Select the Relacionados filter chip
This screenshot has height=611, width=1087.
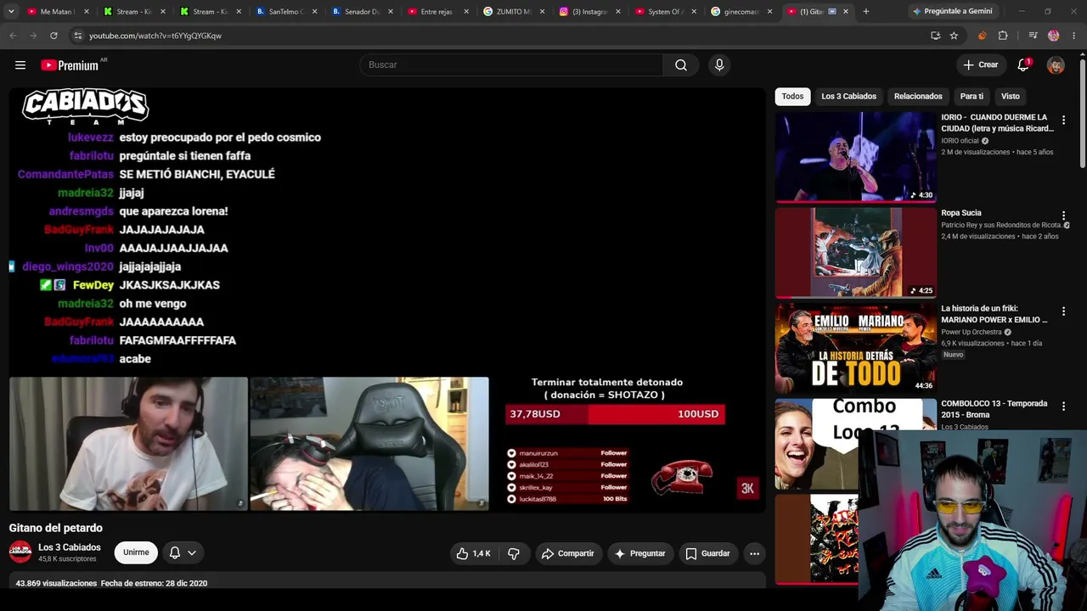click(x=918, y=97)
